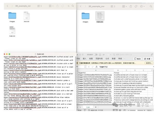This screenshot has height=114, width=157.
Task: Go back in the 3D_example_csv Finder window
Action: 81,6
